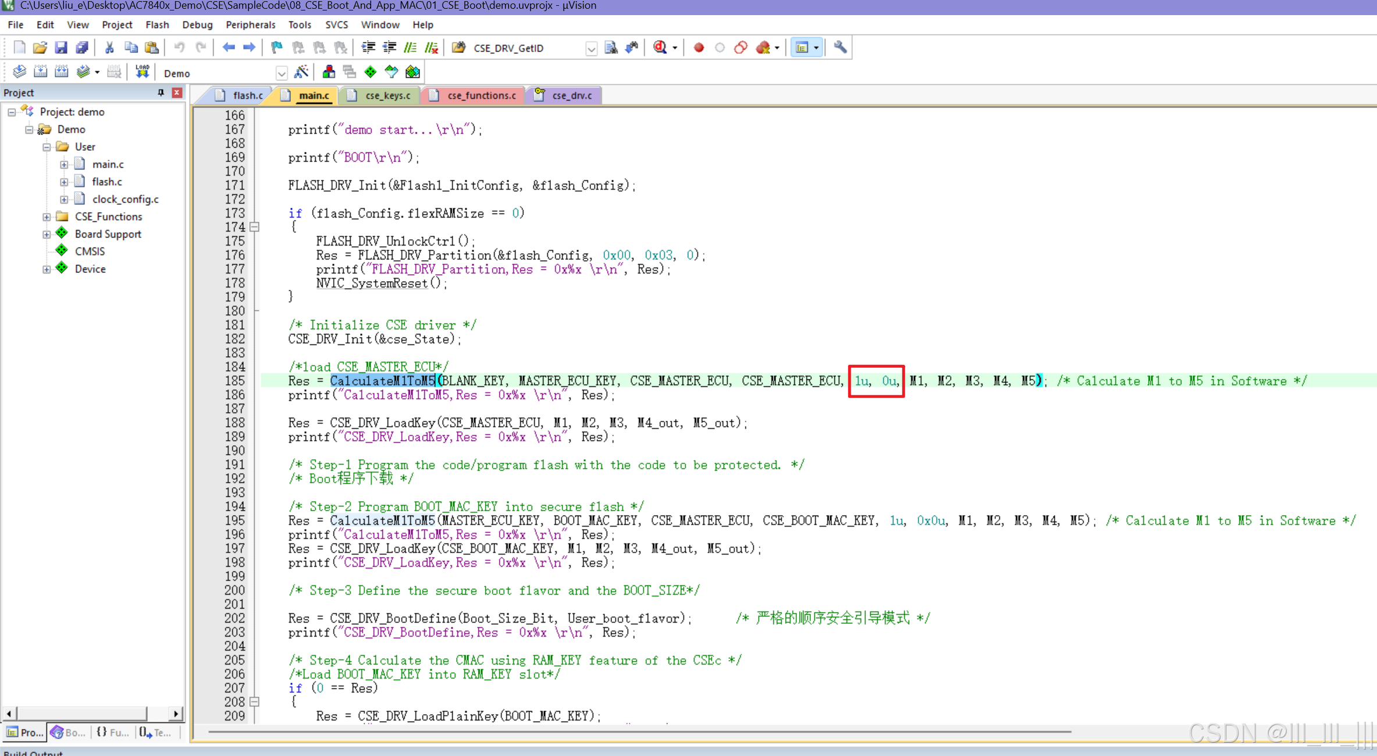Switch to the cse_keys.c tab

coord(387,95)
